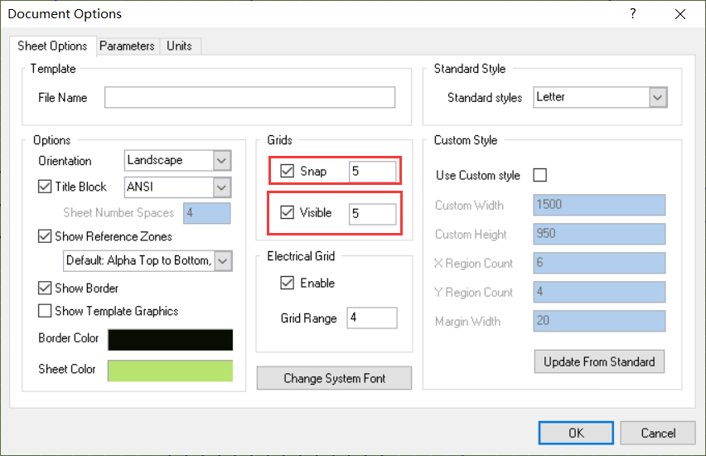This screenshot has width=706, height=456.
Task: Uncheck Show Border checkbox
Action: [45, 288]
